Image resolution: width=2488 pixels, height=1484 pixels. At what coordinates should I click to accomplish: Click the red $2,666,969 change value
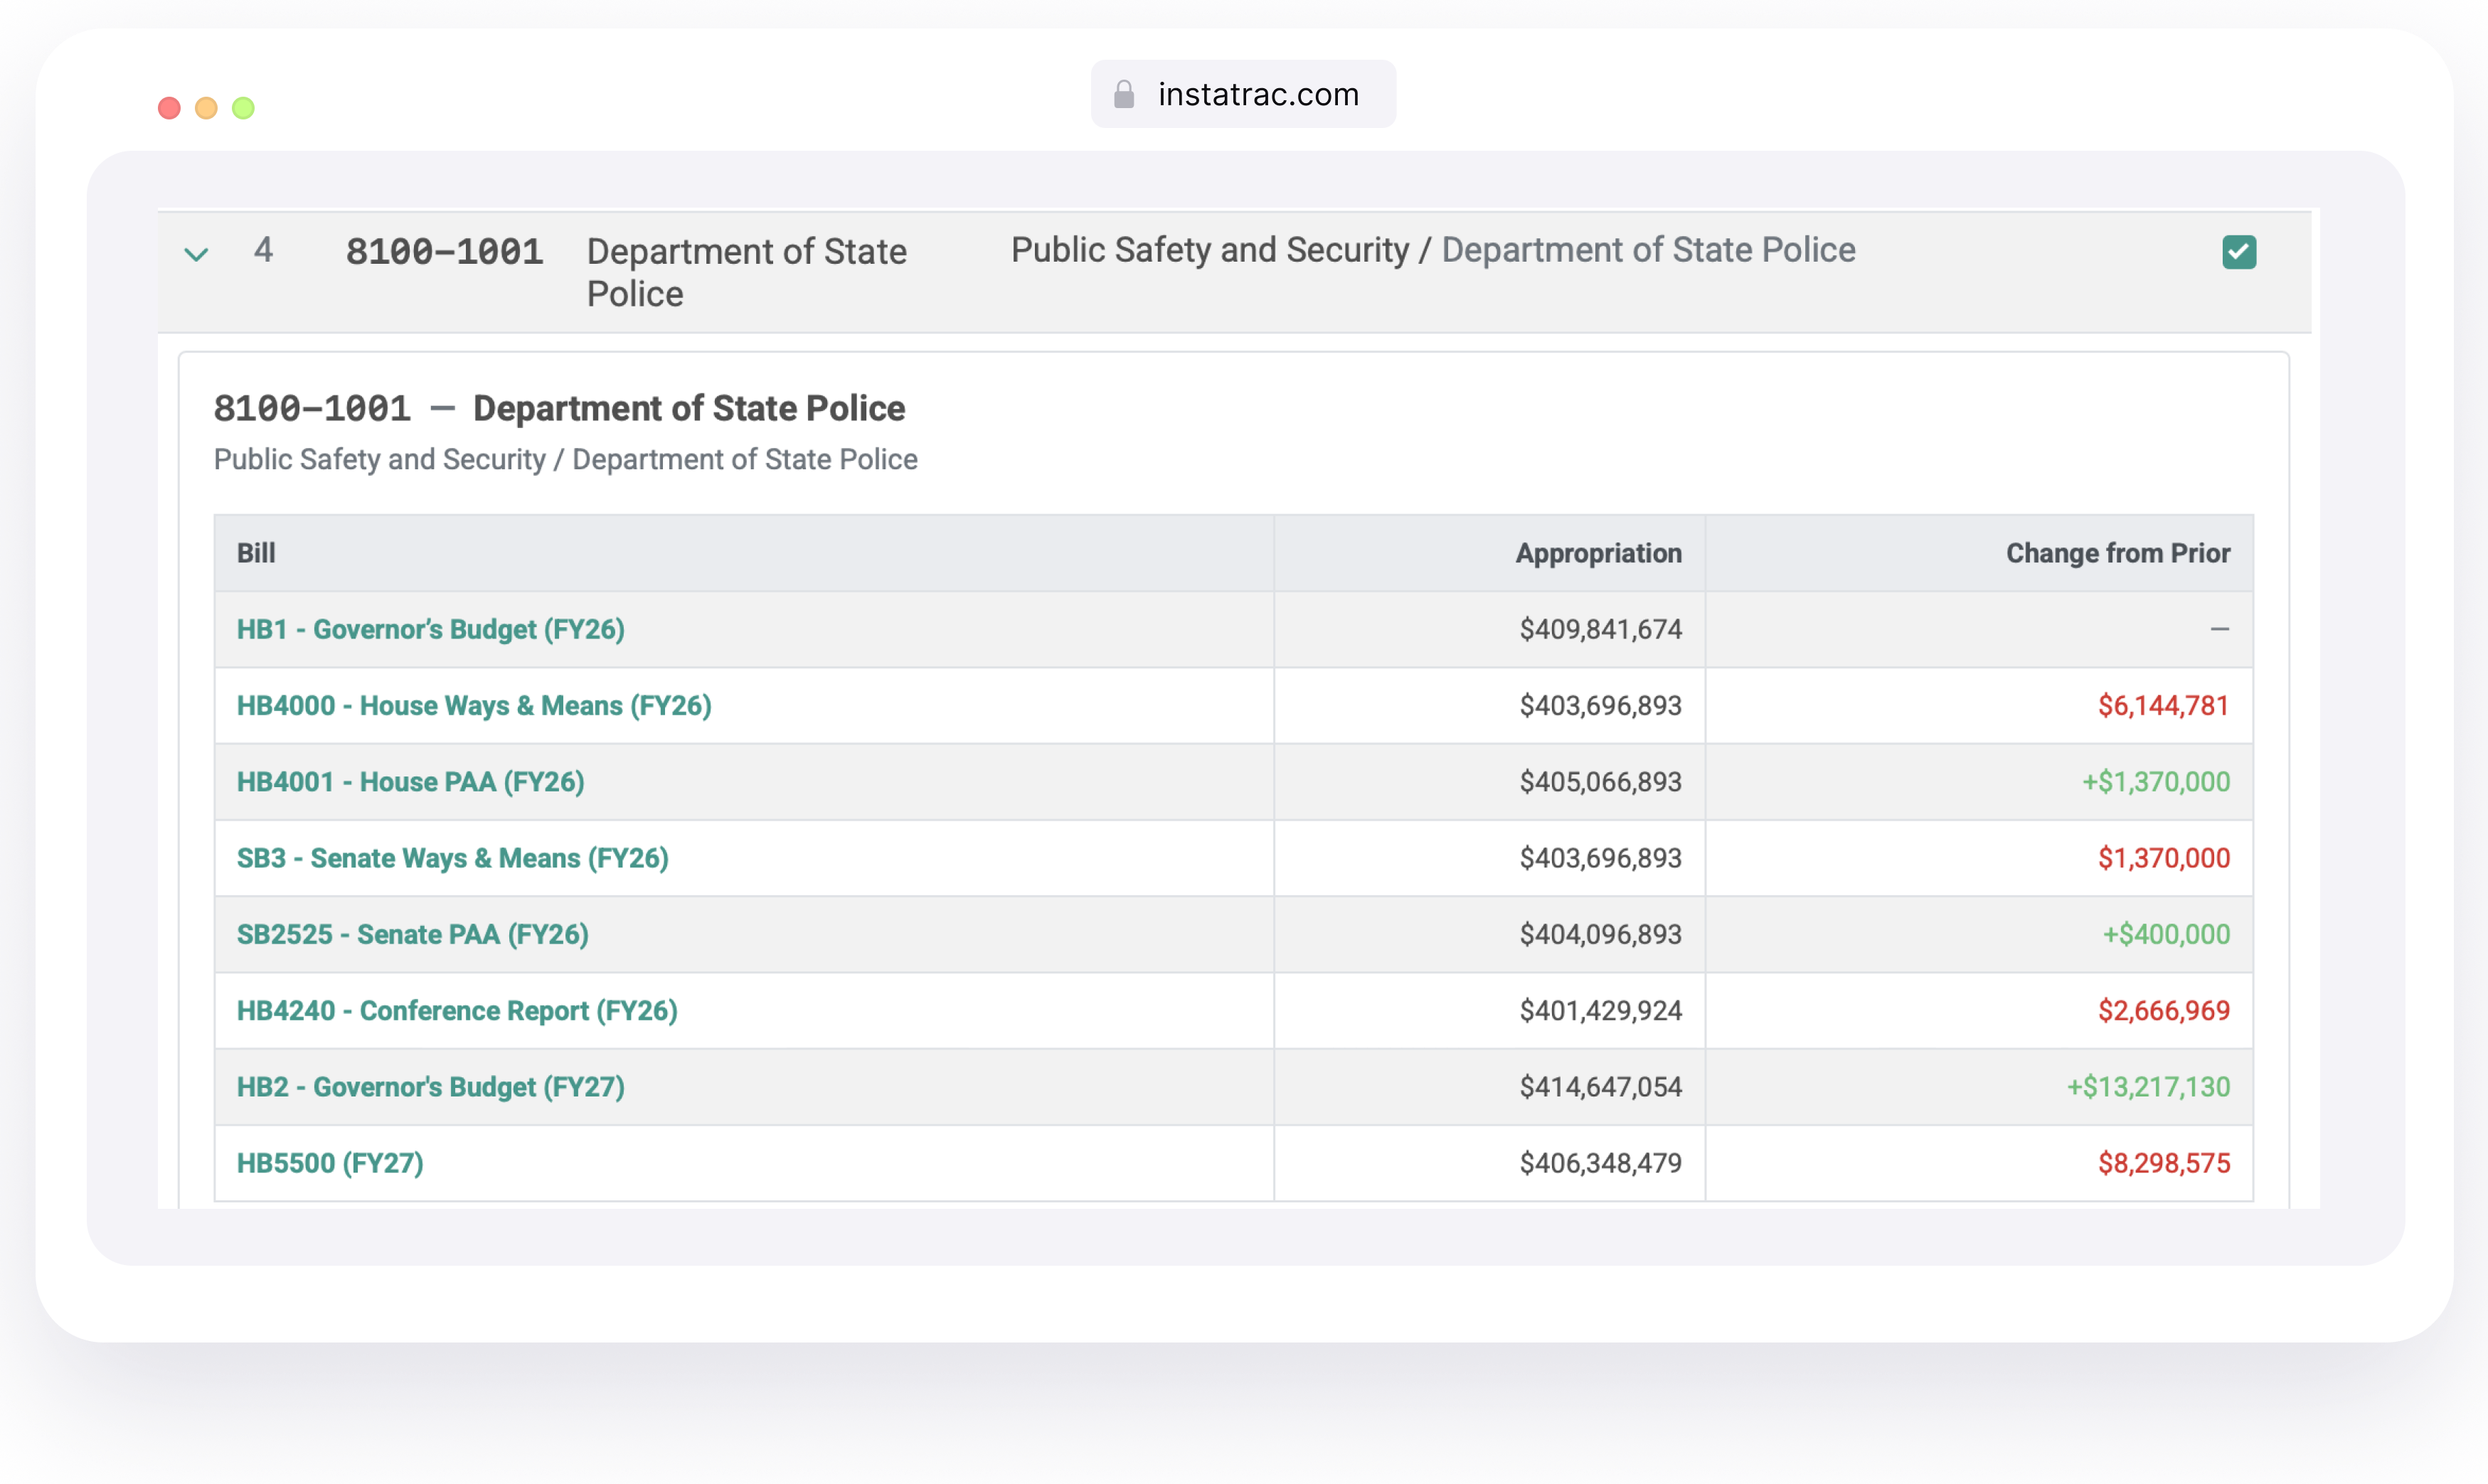pyautogui.click(x=2163, y=1010)
